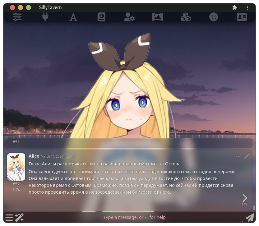Close the SillyTavern window with red button
The width and height of the screenshot is (259, 226).
pos(12,7)
